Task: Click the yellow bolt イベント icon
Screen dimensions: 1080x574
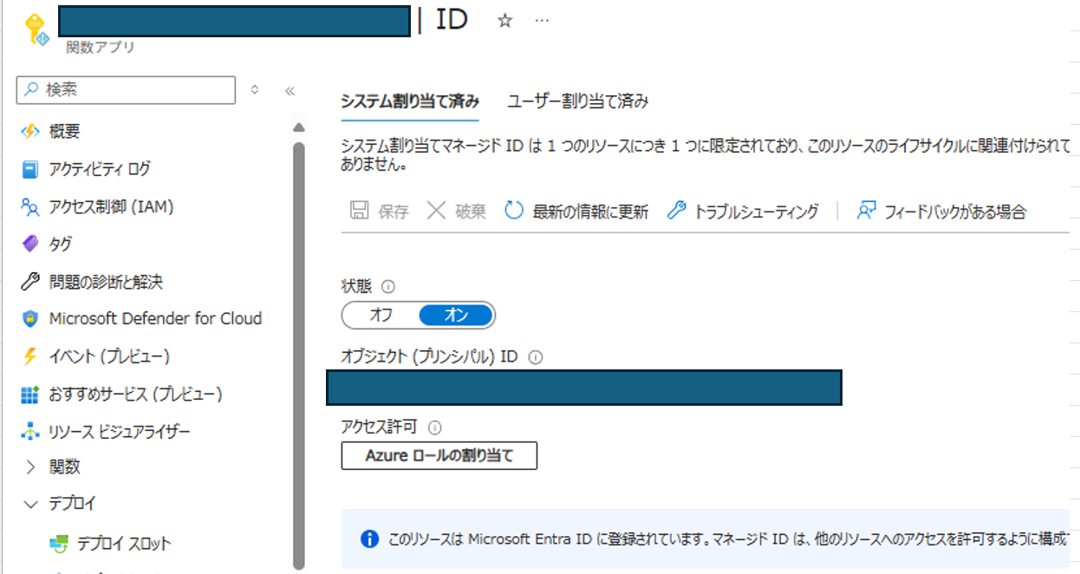Action: [30, 356]
